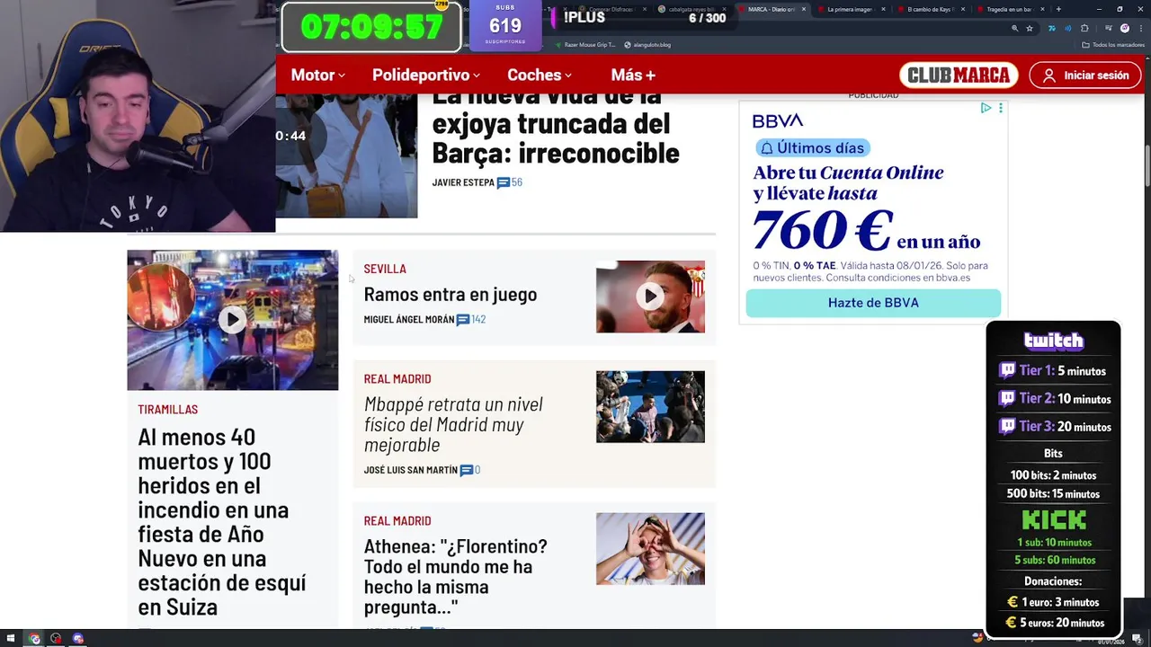Close the MARCA - Diario tab

(x=804, y=9)
